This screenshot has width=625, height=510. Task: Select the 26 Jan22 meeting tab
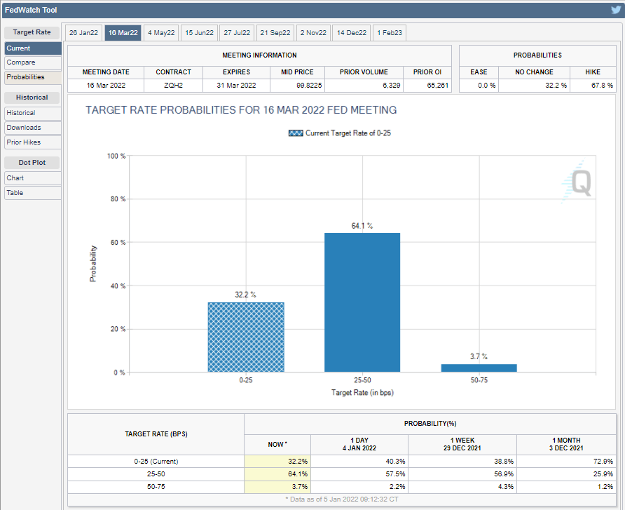[83, 33]
